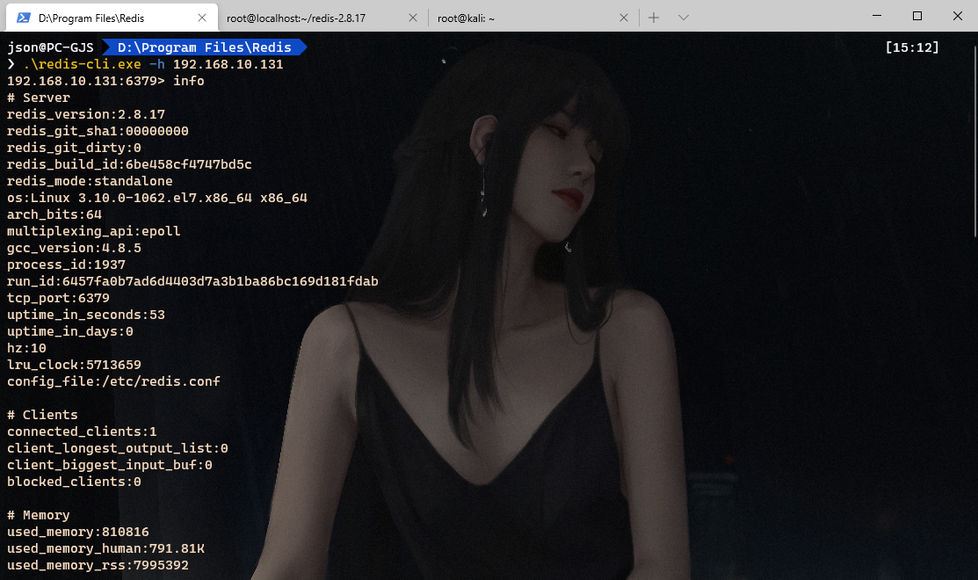Click the lru_clock:5713659 line

pos(74,365)
